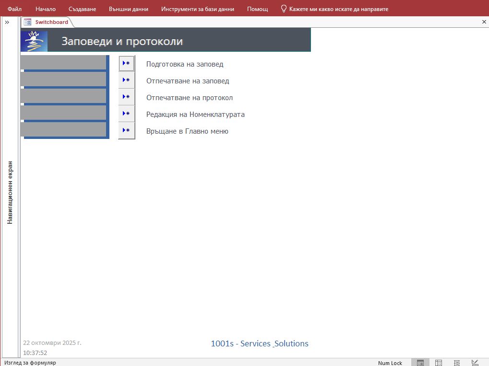Click the arrow icon for "Отпечатване на протокол"

pyautogui.click(x=126, y=96)
